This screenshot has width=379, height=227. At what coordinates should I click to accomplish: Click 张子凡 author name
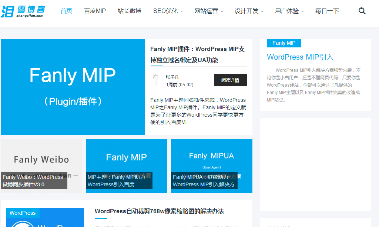[172, 77]
